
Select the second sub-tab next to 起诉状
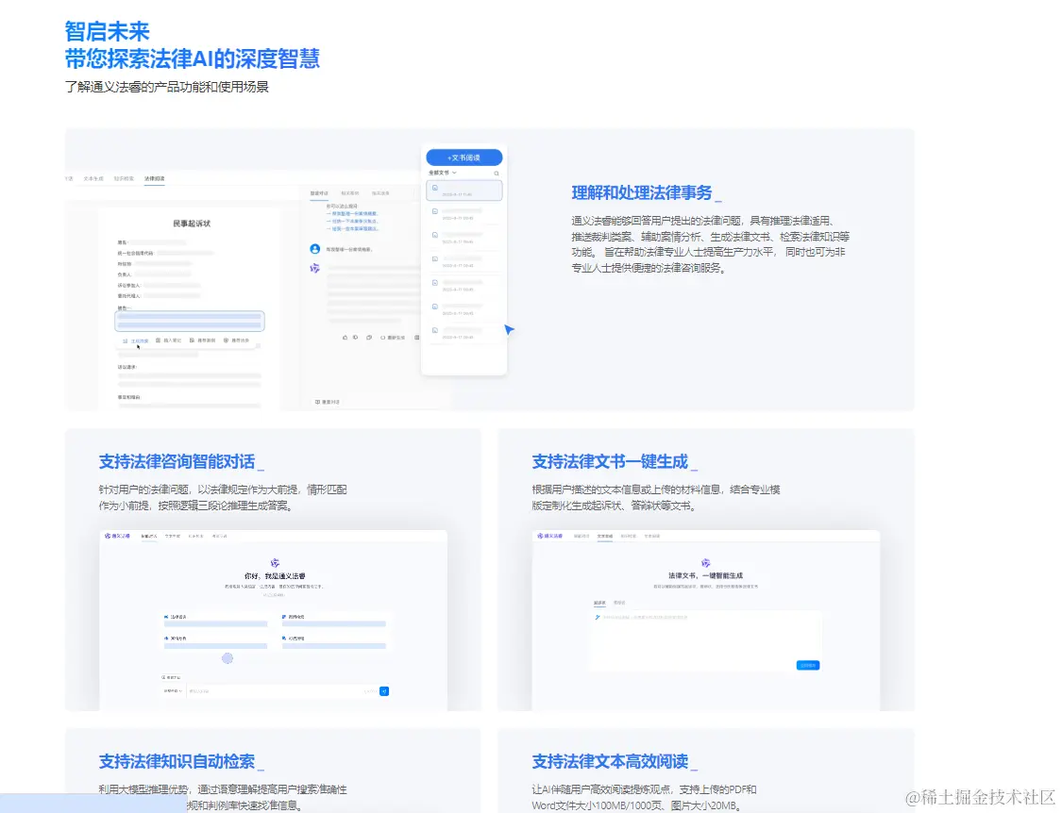pos(619,603)
